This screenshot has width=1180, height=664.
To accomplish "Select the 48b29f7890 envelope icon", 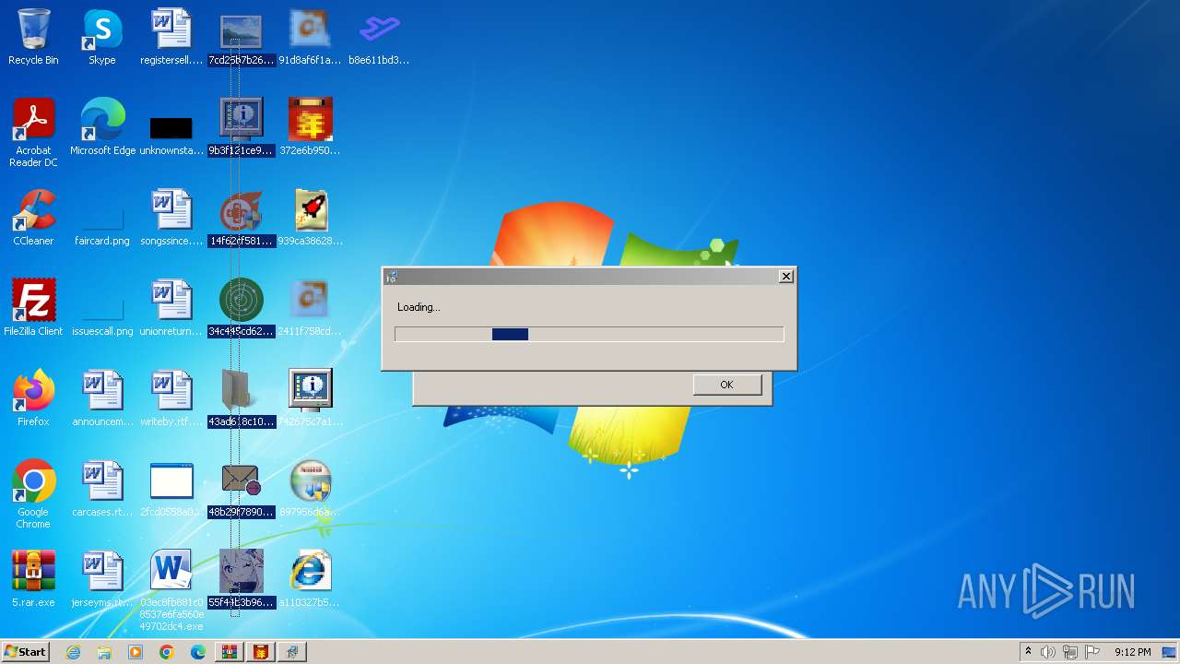I will (241, 489).
